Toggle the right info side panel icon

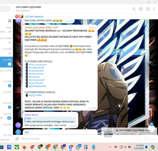click(148, 9)
